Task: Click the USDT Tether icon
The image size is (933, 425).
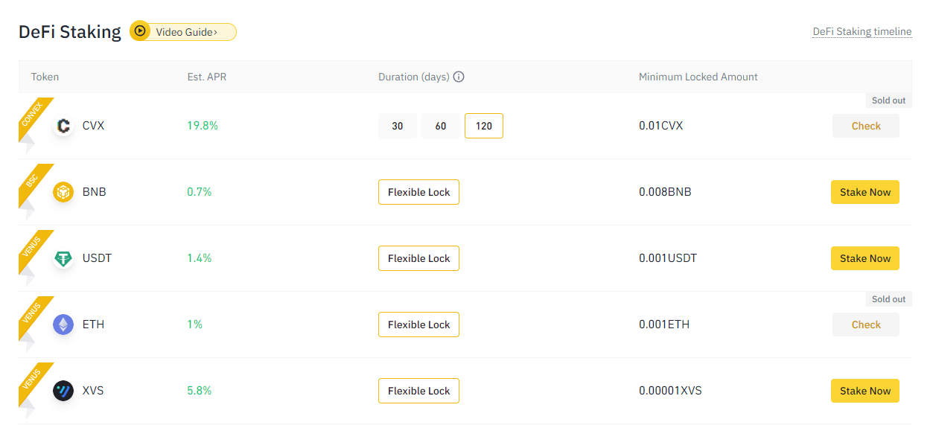Action: click(x=63, y=258)
